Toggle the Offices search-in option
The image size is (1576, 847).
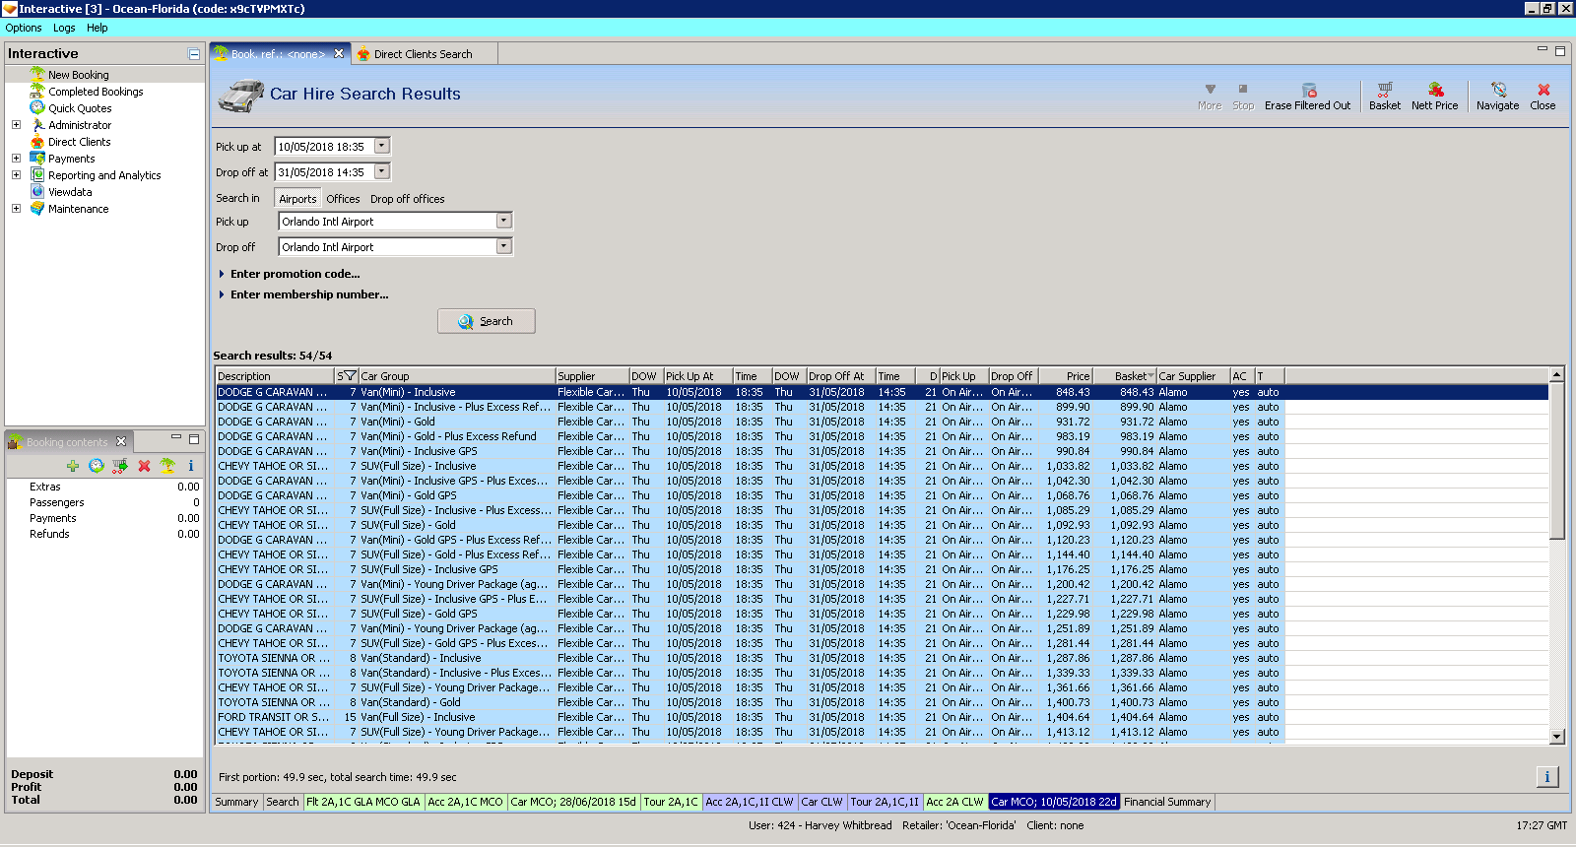[x=343, y=199]
